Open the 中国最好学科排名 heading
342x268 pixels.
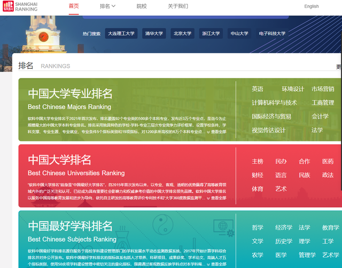click(70, 226)
